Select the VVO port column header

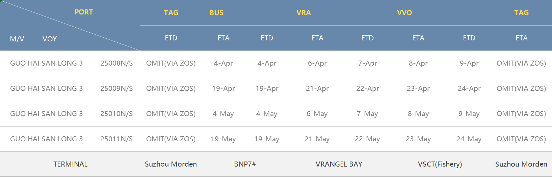click(404, 13)
